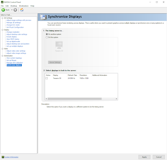167x160 pixels.
Task: Open Set PhysX Configuration
Action: (x=15, y=27)
